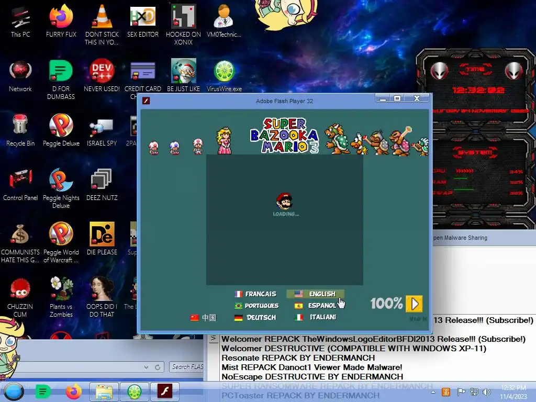Screen dimensions: 536x402
Task: Select the ITALIANI language option
Action: pos(315,317)
